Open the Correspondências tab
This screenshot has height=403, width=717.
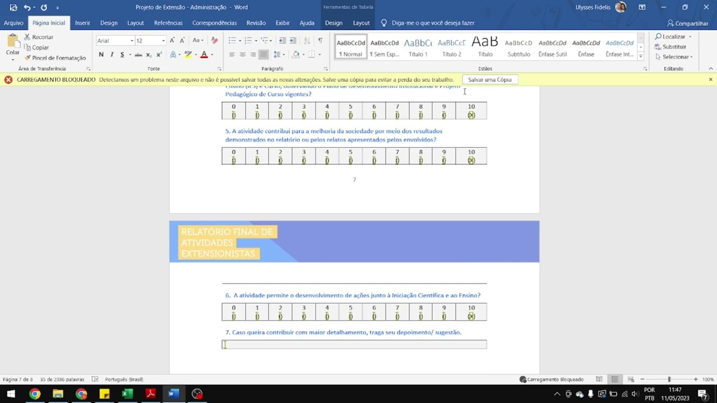click(x=215, y=23)
